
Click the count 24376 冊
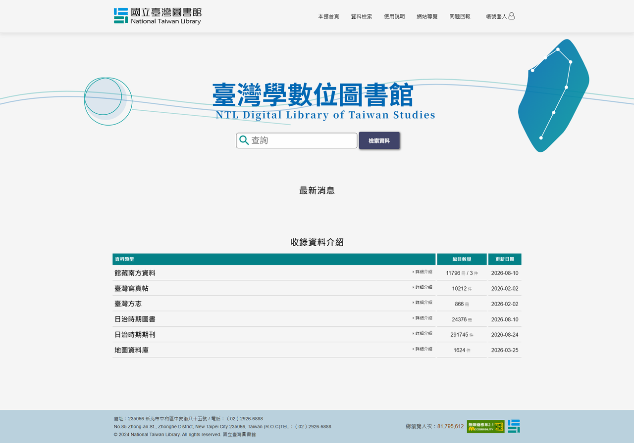(x=462, y=319)
